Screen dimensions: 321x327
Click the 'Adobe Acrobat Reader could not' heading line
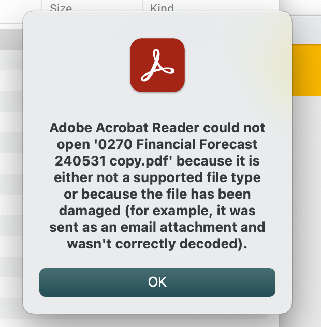pos(157,128)
